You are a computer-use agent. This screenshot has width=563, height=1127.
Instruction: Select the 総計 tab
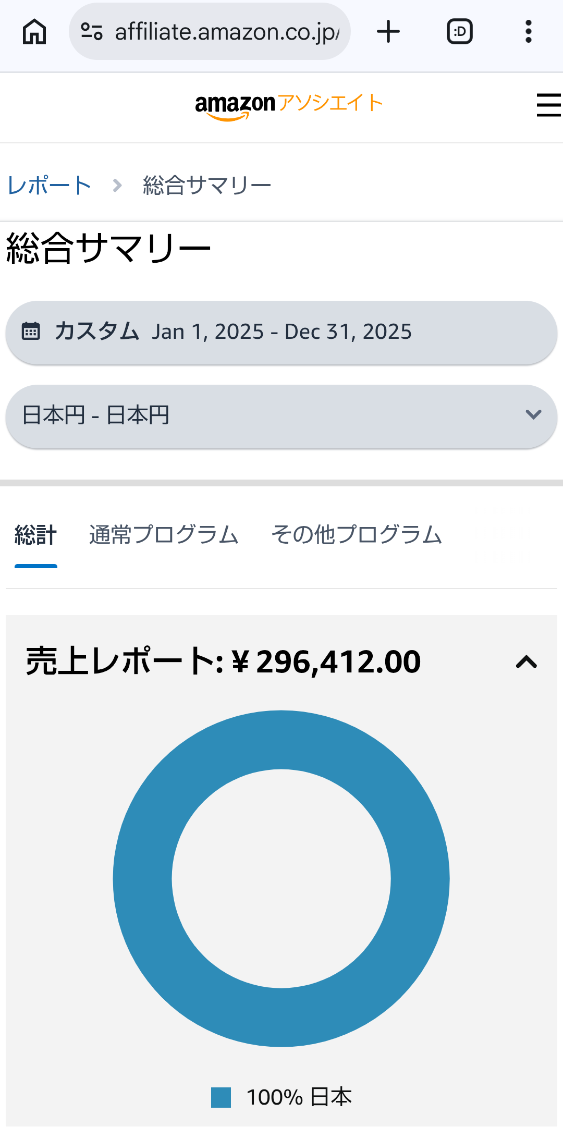tap(35, 535)
